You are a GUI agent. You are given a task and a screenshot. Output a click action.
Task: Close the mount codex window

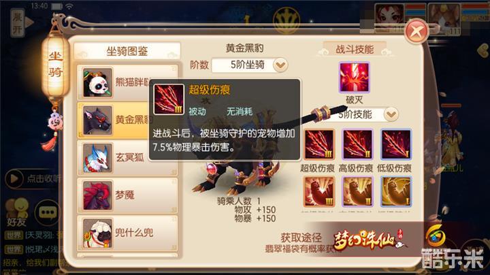[x=416, y=31]
